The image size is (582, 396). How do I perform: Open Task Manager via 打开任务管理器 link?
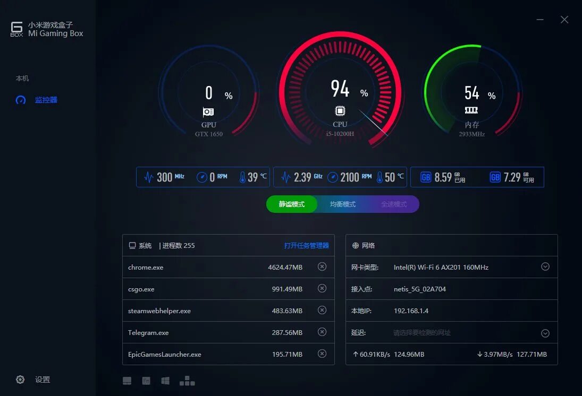pyautogui.click(x=306, y=245)
